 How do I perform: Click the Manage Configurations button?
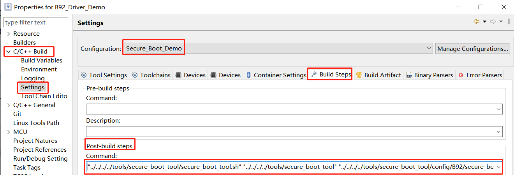click(x=473, y=49)
